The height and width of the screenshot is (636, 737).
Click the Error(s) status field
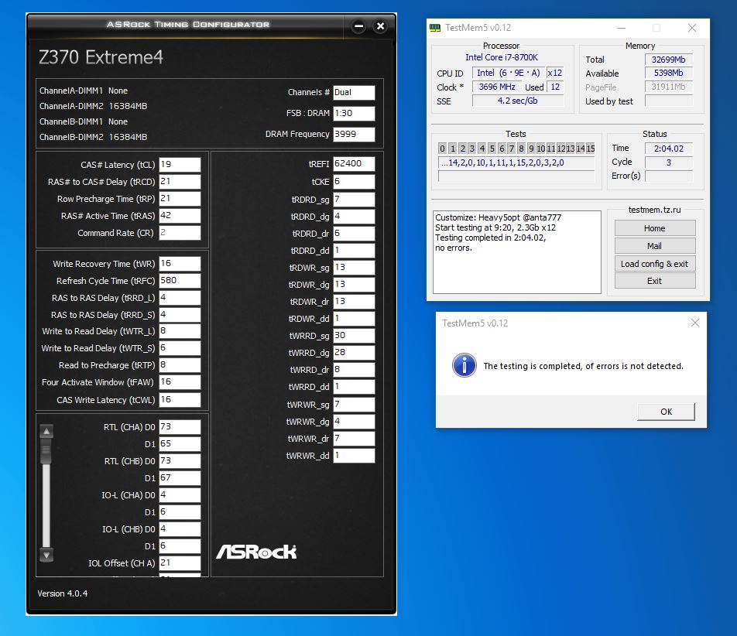coord(668,176)
